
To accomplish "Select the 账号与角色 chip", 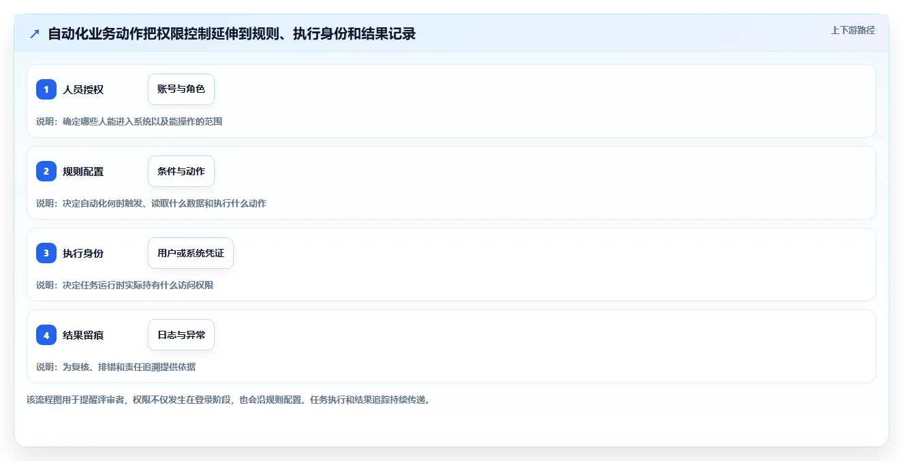I will coord(181,89).
